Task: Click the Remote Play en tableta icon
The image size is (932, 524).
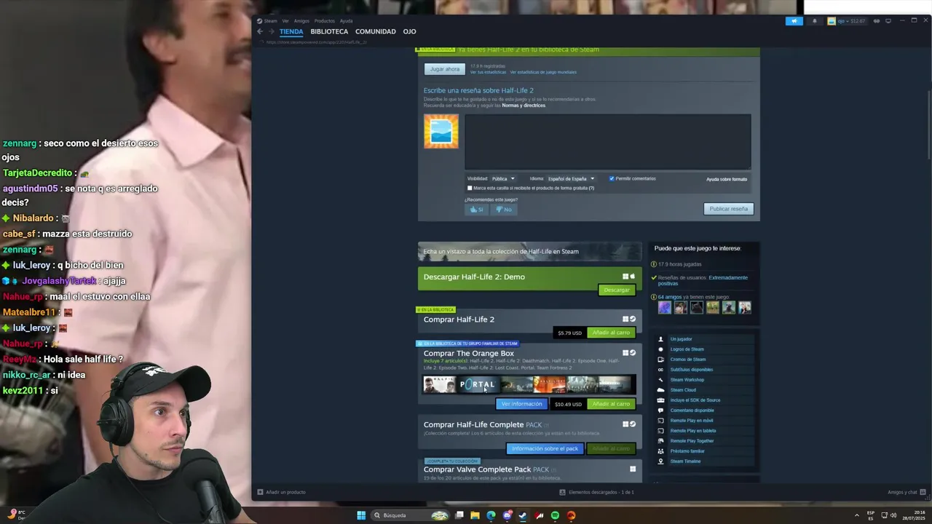Action: tap(661, 431)
